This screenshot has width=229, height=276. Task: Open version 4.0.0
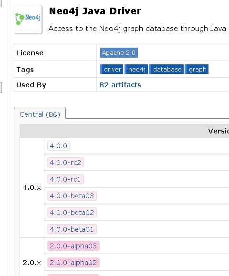tap(59, 146)
